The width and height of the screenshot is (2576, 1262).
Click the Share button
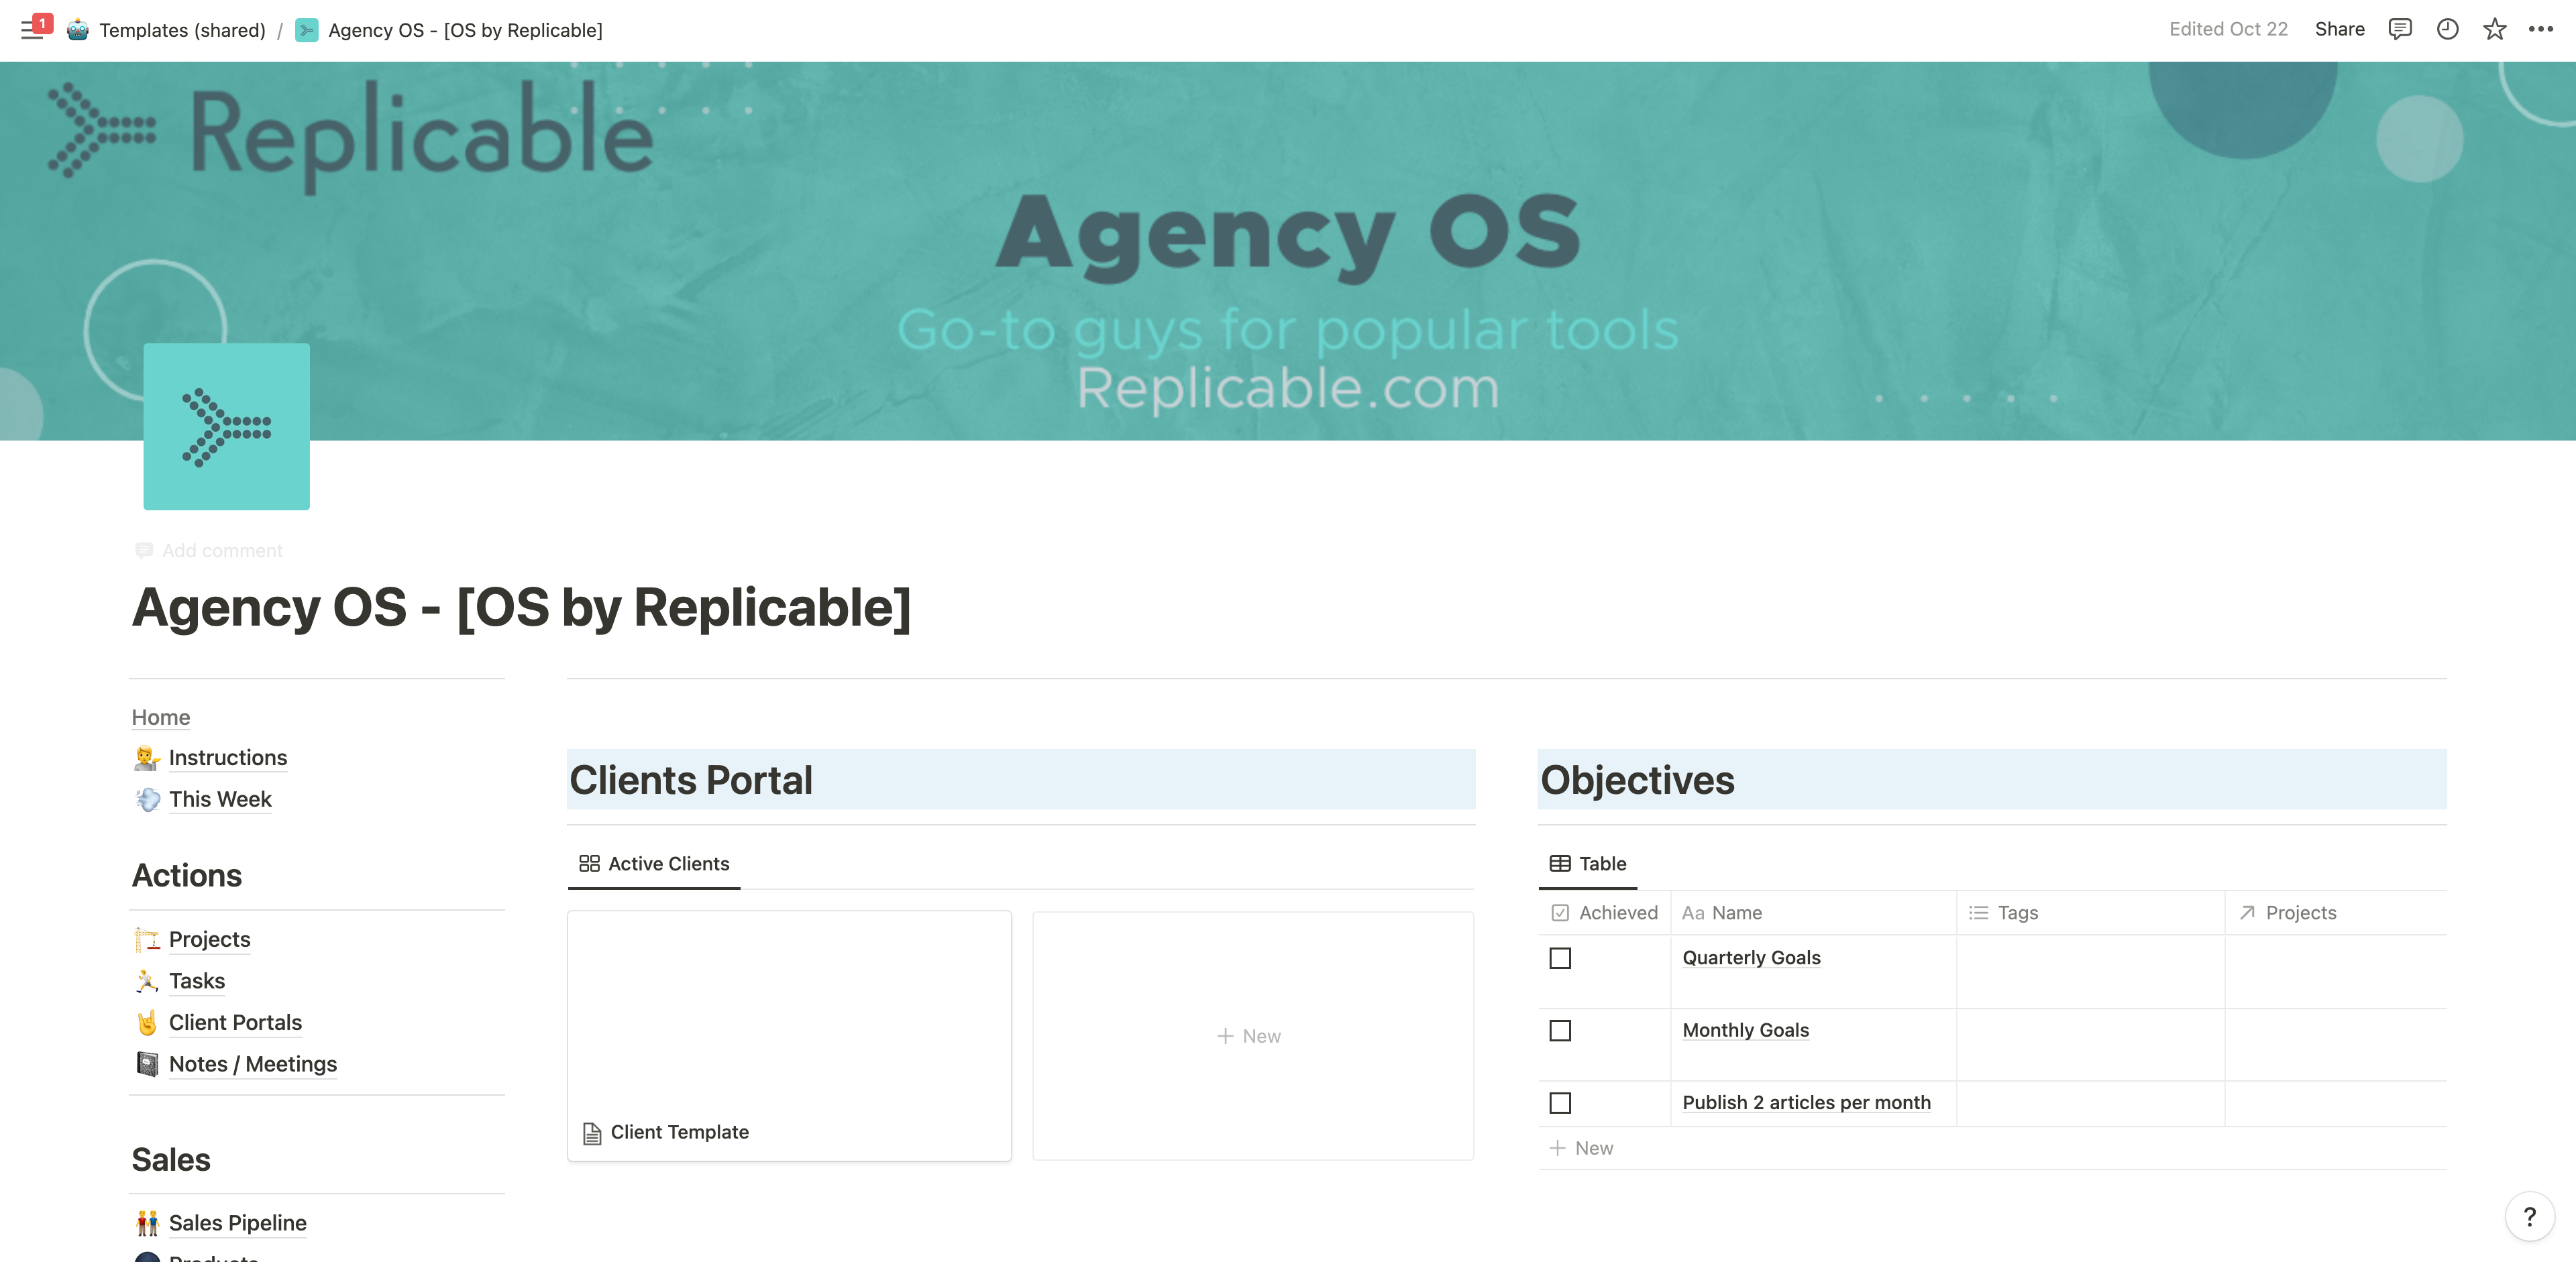click(2339, 29)
